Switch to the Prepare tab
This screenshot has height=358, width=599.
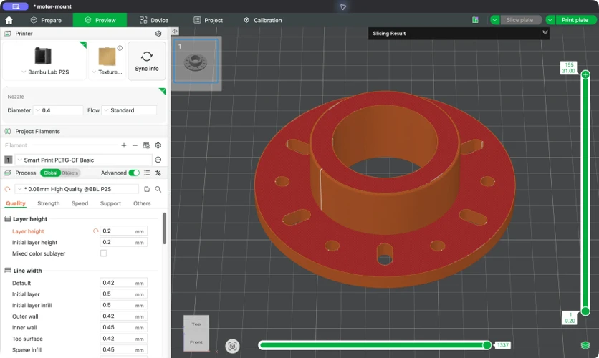(x=46, y=20)
